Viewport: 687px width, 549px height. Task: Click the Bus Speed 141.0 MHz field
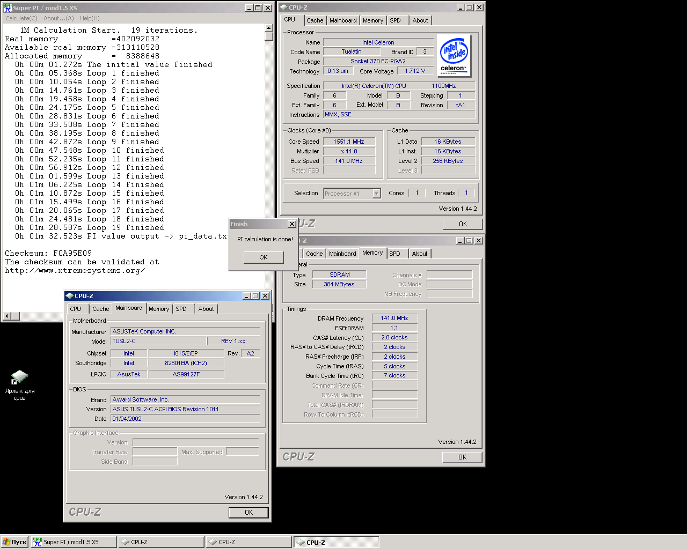[x=349, y=161]
